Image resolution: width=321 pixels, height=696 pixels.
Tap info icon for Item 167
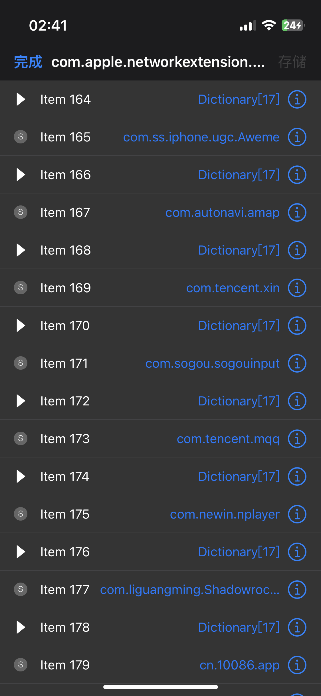(297, 213)
